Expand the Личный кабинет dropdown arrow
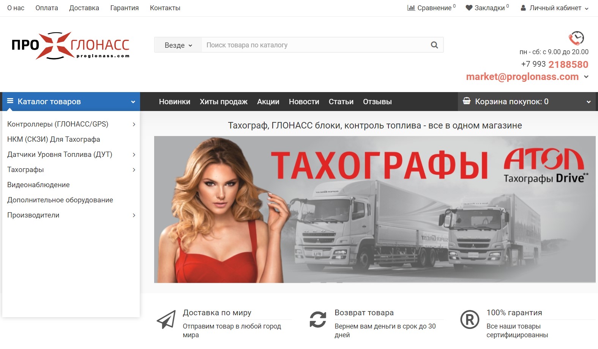The width and height of the screenshot is (598, 349). [587, 8]
